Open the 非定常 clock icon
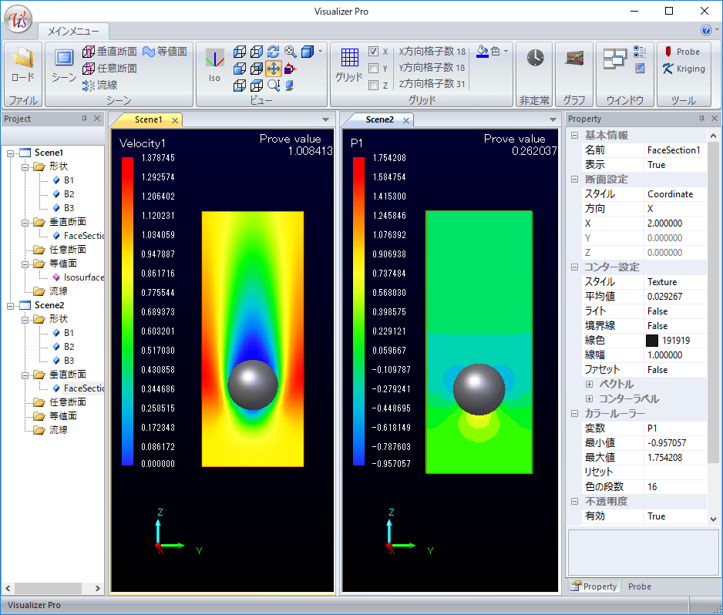723x615 pixels. pos(535,59)
